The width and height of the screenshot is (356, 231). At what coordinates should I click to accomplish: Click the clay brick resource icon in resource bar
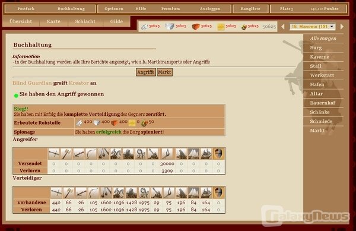195,27
